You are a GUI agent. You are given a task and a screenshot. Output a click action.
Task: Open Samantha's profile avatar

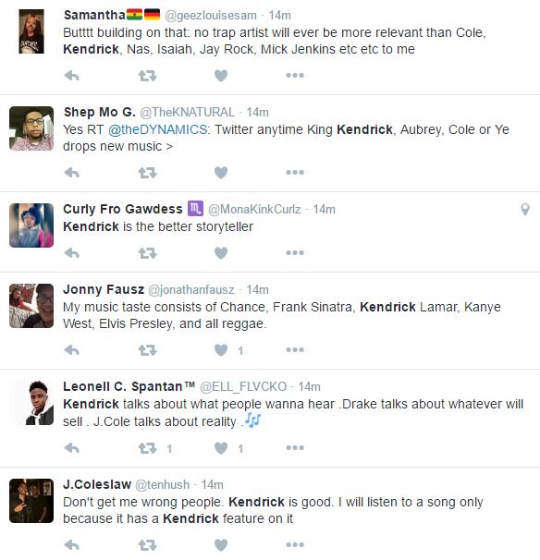pyautogui.click(x=31, y=31)
